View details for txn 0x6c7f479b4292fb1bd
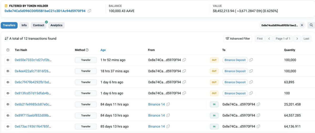This screenshot has width=315, height=133. 8,82
